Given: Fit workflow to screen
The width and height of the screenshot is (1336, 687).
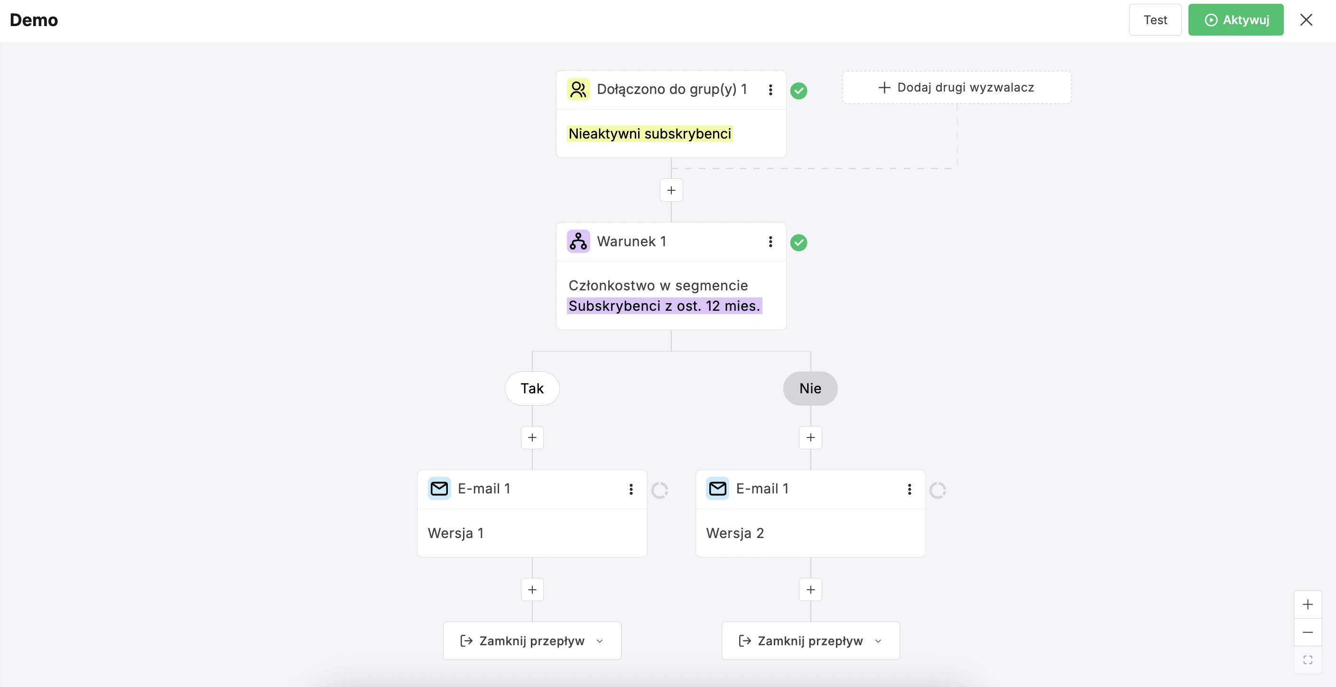Looking at the screenshot, I should click(1308, 659).
